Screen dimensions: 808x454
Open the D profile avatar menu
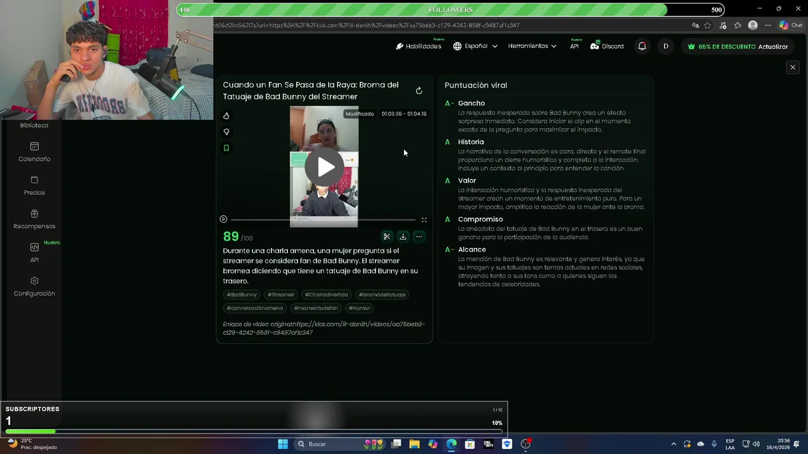[665, 46]
